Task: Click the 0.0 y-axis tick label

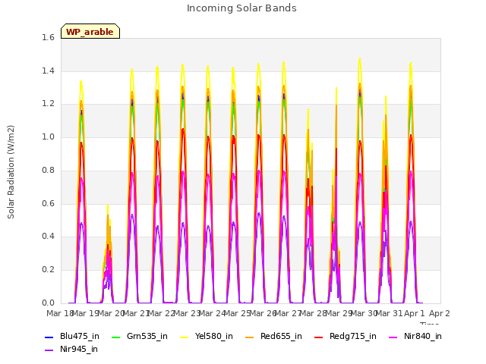Action: [x=48, y=303]
